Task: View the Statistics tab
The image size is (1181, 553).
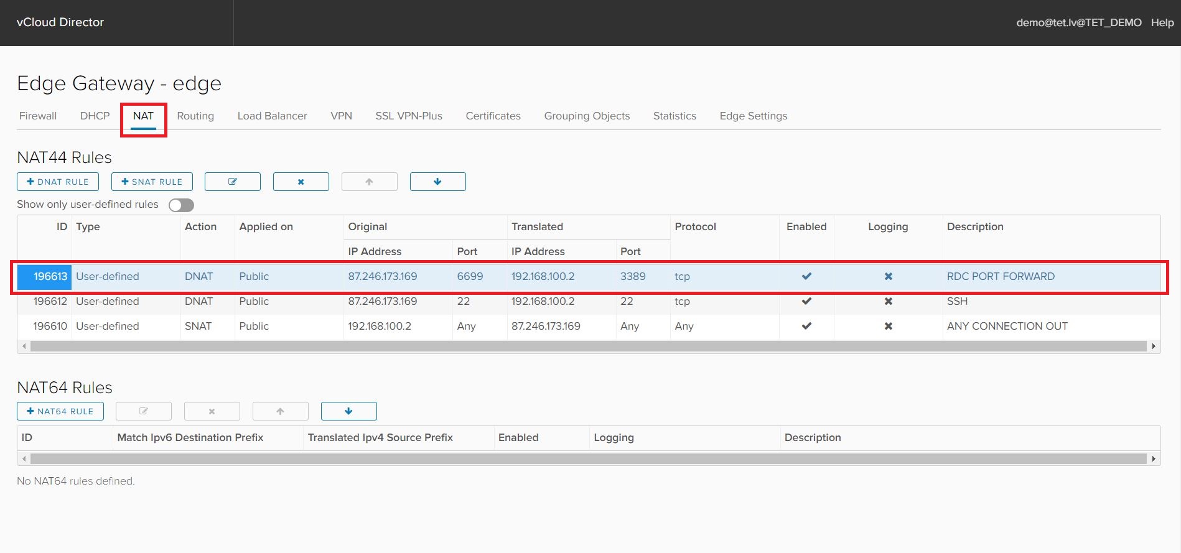Action: click(x=675, y=116)
